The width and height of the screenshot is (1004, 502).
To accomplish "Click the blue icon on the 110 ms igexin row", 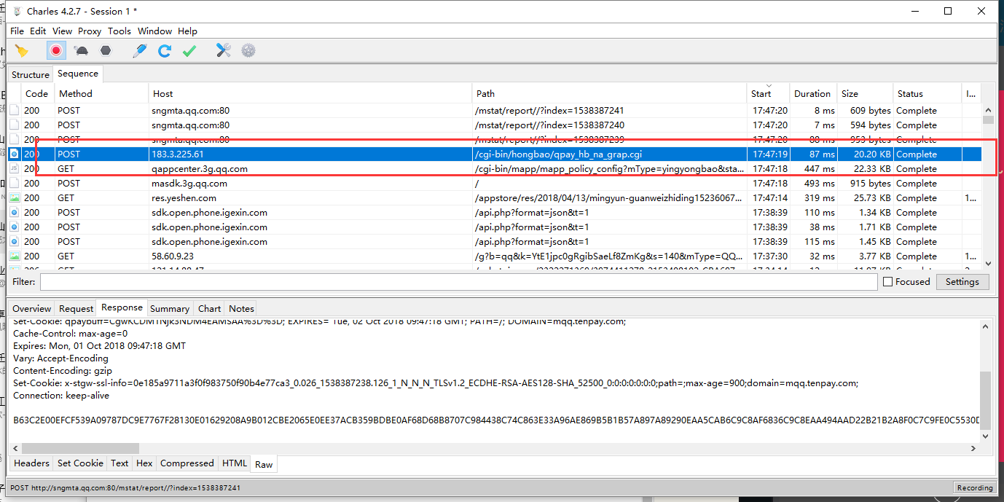I will 15,213.
